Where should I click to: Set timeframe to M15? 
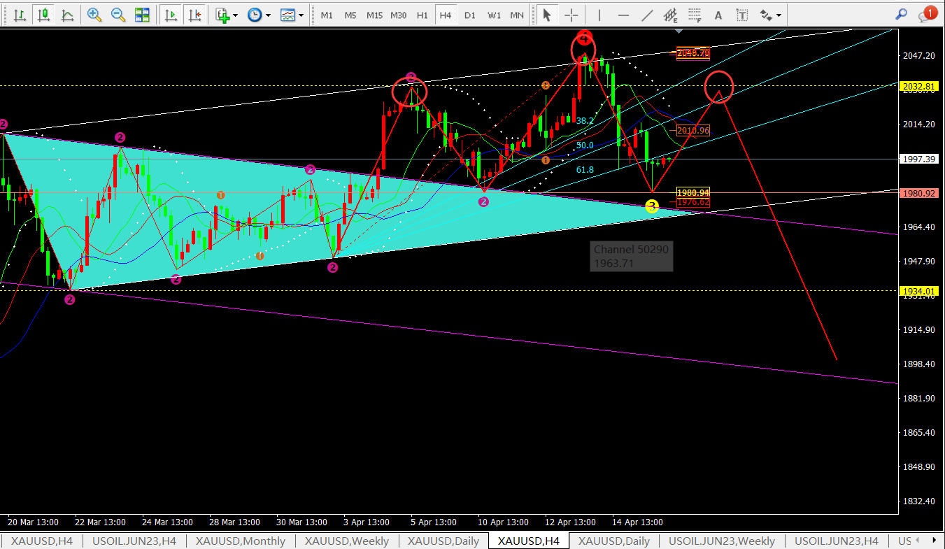tap(374, 15)
